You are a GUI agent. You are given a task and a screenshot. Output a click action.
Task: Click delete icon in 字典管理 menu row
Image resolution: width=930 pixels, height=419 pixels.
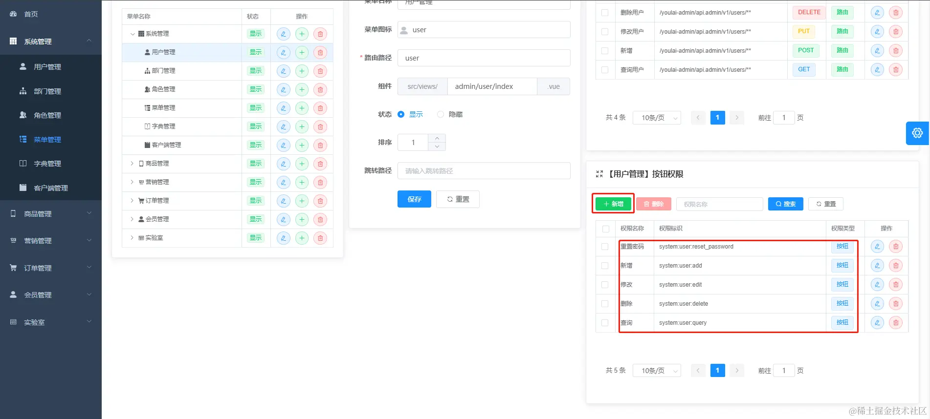(320, 126)
